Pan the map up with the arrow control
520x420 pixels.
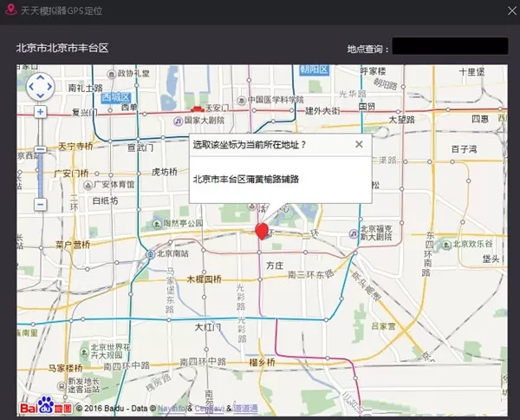[41, 78]
